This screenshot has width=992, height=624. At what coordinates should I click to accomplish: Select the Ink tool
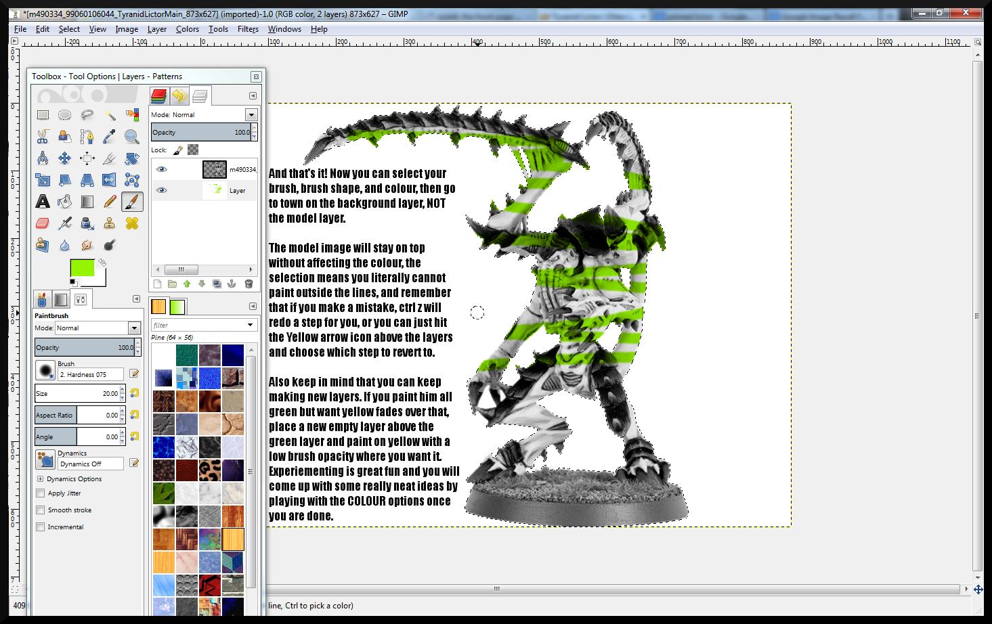(x=87, y=223)
